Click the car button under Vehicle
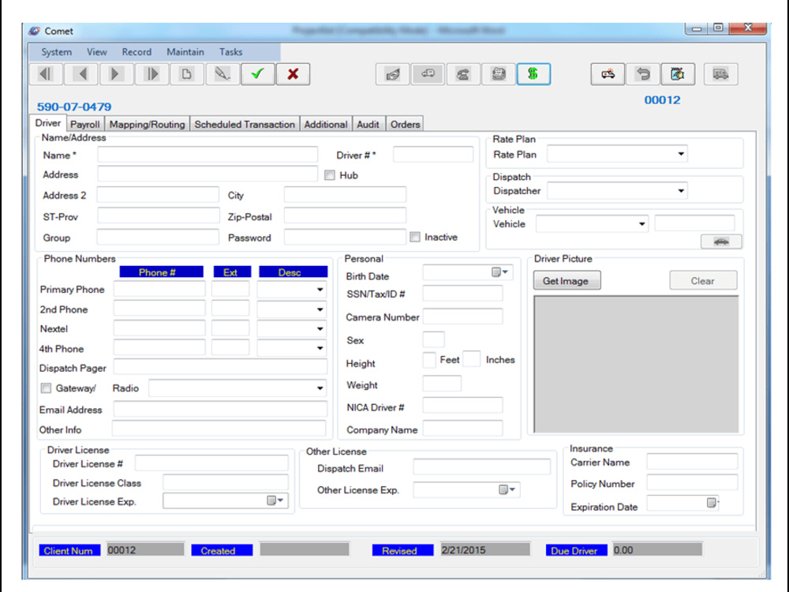This screenshot has width=789, height=592. click(x=721, y=242)
